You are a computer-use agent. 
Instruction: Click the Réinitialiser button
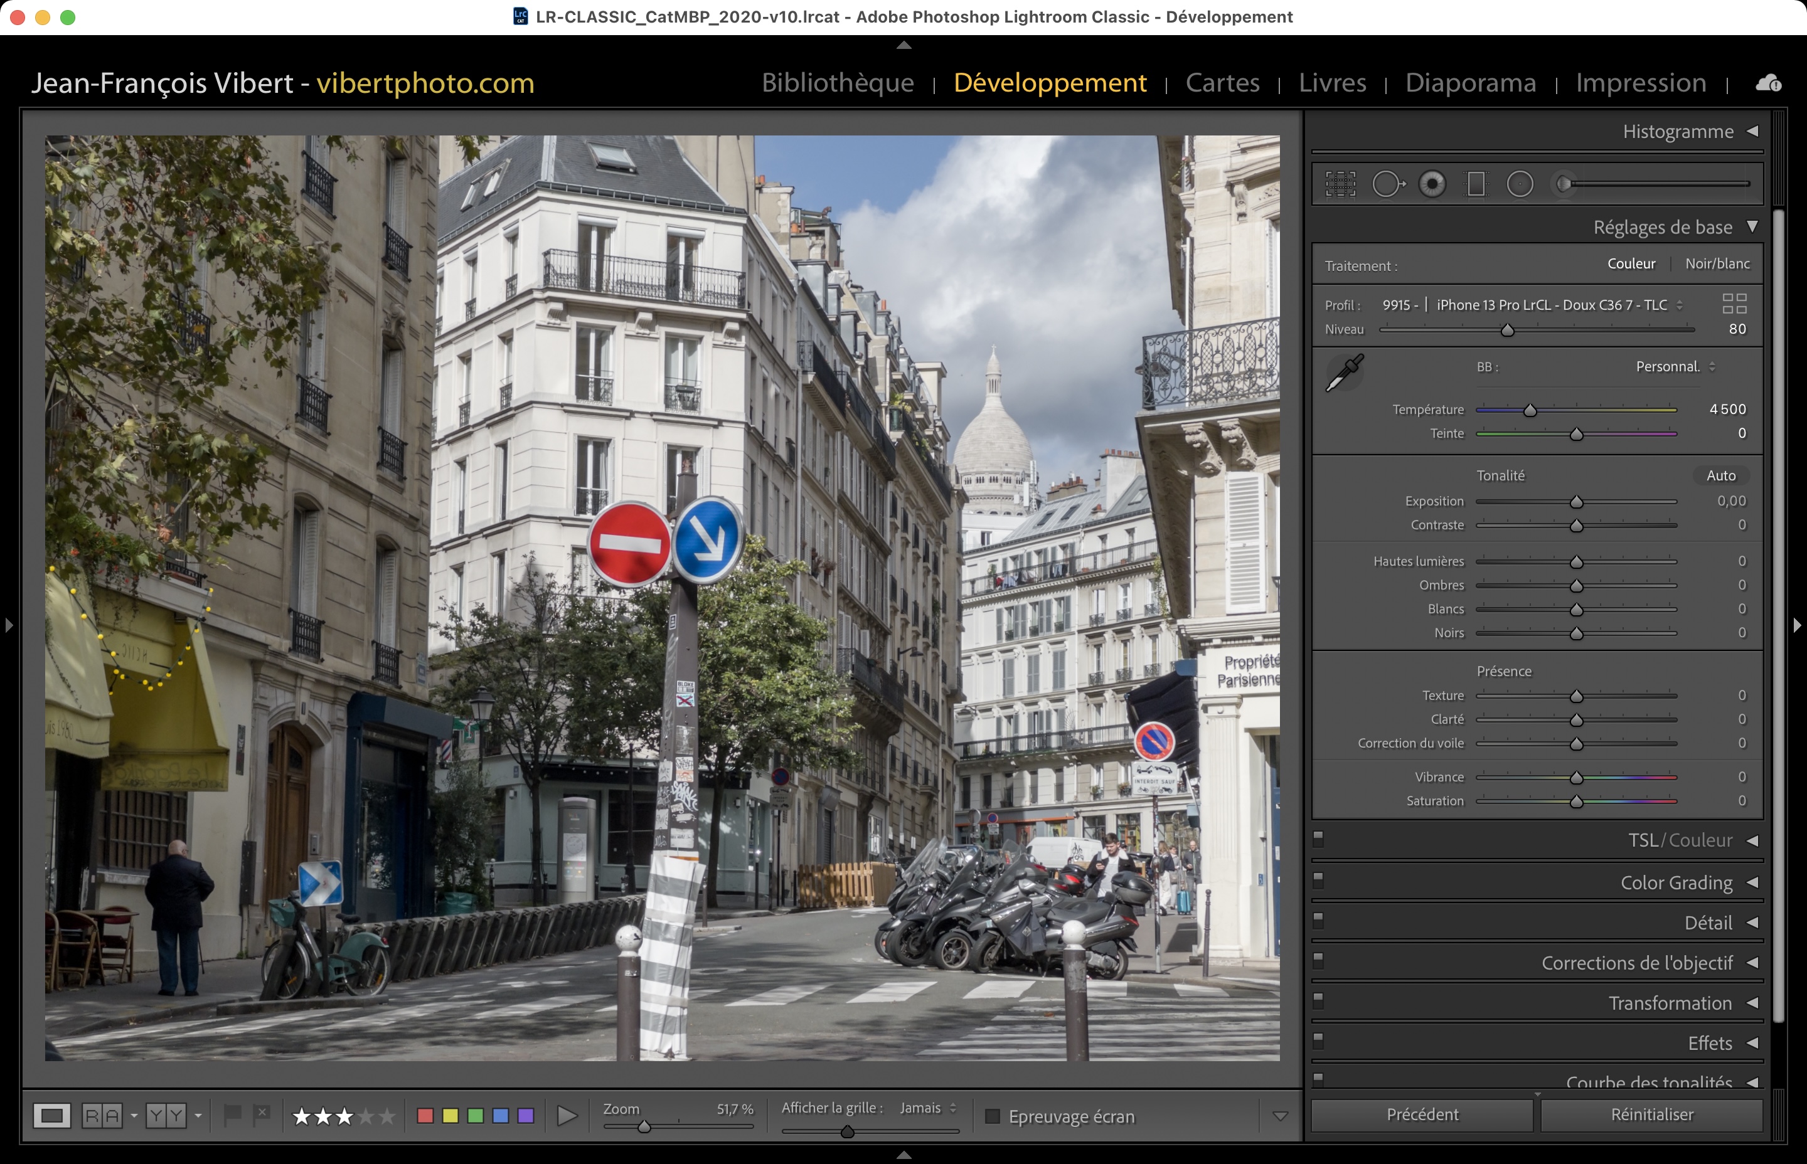1651,1114
